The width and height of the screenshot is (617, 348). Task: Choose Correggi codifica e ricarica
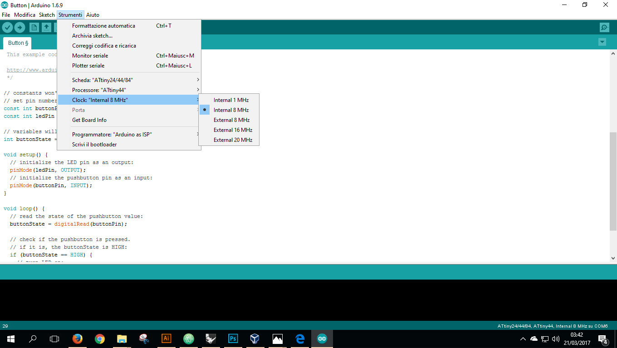pyautogui.click(x=129, y=46)
